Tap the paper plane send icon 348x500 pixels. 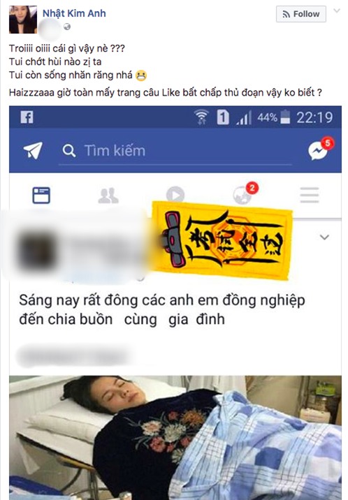[33, 150]
